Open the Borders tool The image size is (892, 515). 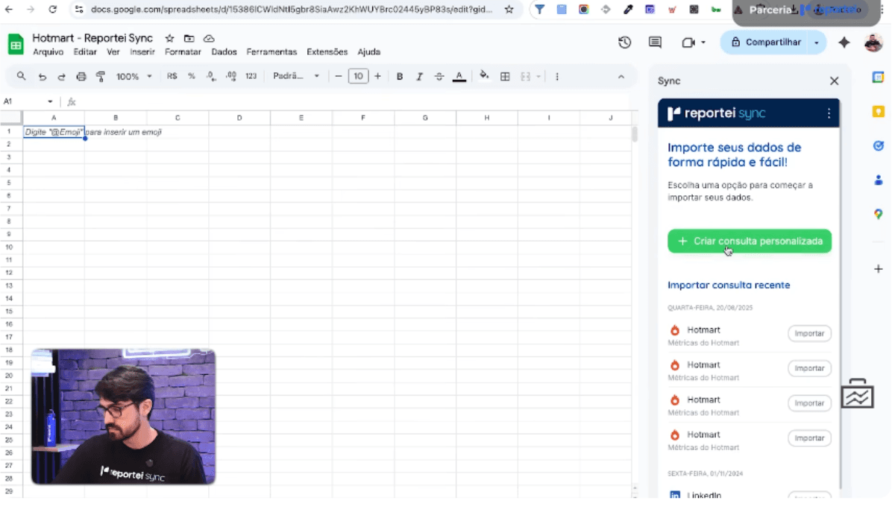(x=505, y=76)
